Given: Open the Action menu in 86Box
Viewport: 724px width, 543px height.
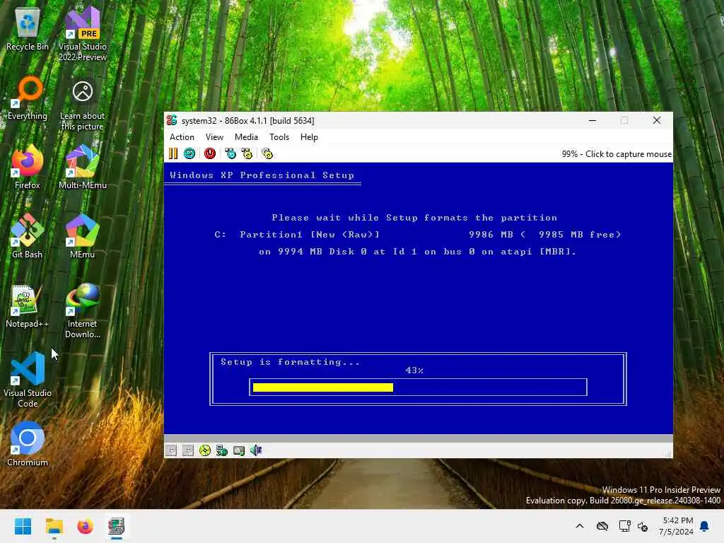Looking at the screenshot, I should click(x=182, y=137).
